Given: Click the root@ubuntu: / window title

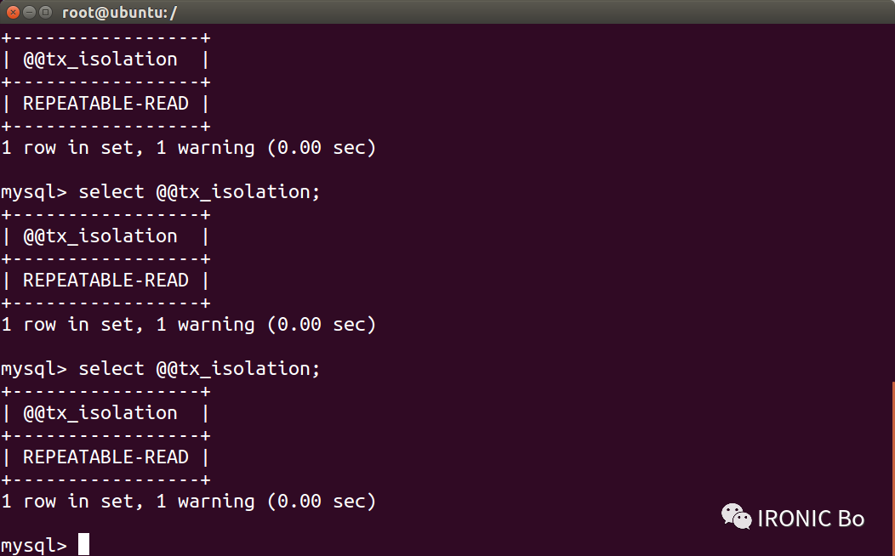Looking at the screenshot, I should [119, 13].
